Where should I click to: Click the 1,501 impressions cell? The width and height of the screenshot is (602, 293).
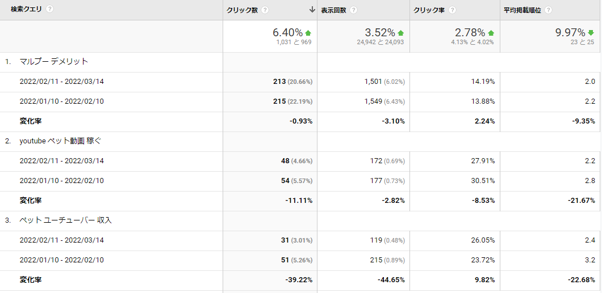tap(373, 82)
